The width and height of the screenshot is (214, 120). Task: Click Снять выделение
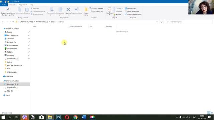[132, 11]
